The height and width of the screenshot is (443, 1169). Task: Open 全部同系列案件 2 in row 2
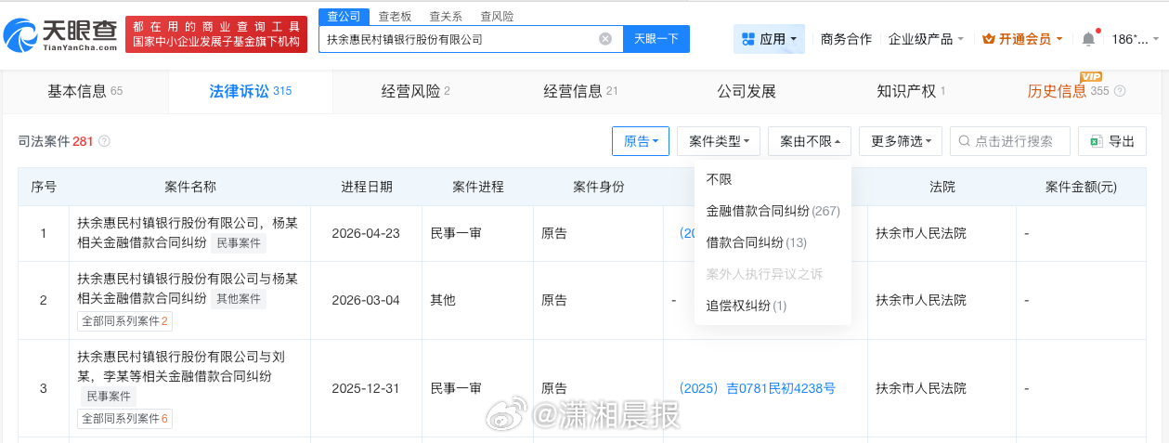click(124, 321)
